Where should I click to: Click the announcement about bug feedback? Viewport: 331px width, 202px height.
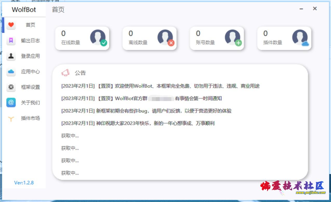click(146, 111)
